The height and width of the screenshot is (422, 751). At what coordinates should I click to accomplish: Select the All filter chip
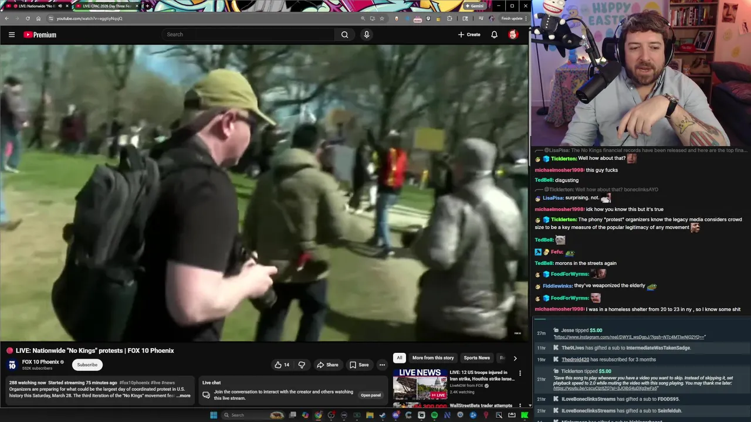tap(400, 358)
